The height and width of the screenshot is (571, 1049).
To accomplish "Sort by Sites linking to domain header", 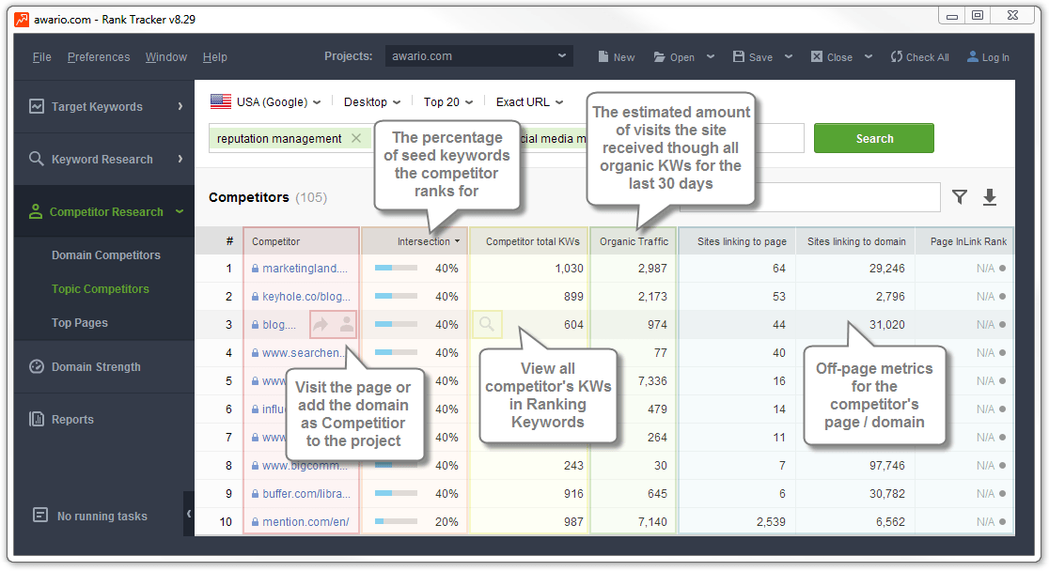I will point(856,241).
